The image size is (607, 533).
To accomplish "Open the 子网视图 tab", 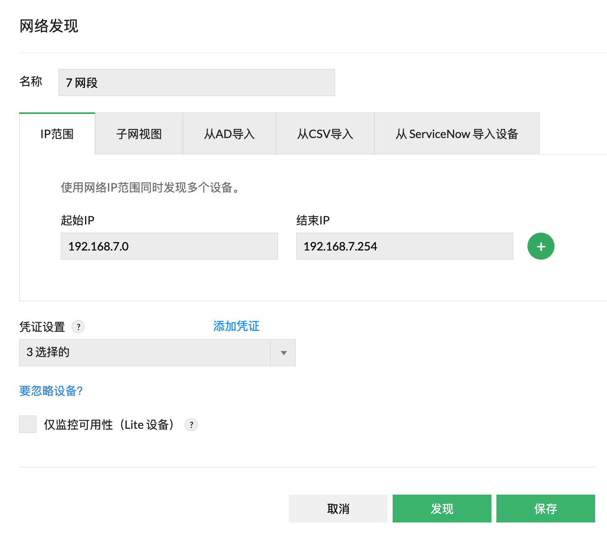I will click(138, 133).
